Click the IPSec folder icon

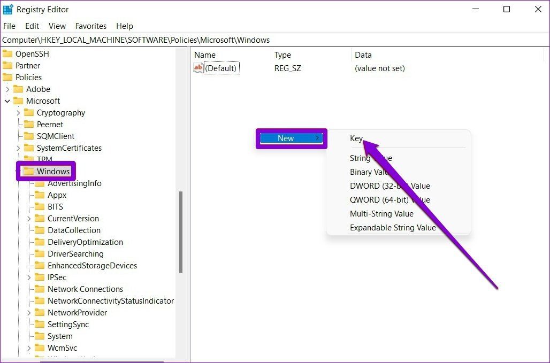pyautogui.click(x=40, y=277)
